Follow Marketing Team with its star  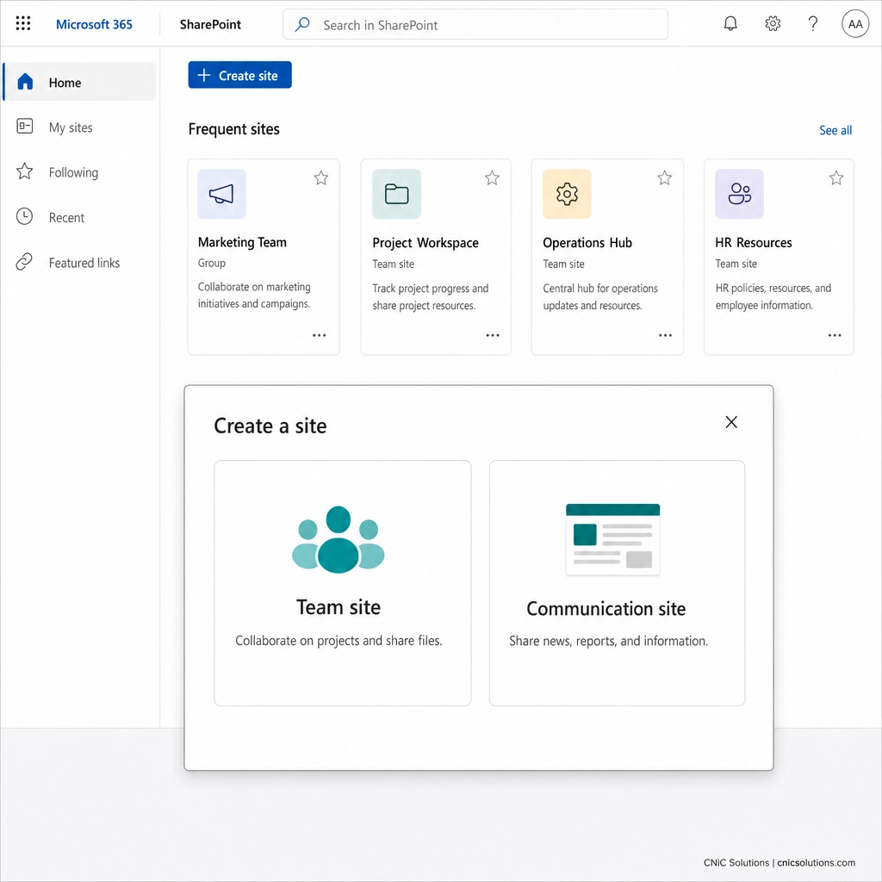tap(320, 178)
